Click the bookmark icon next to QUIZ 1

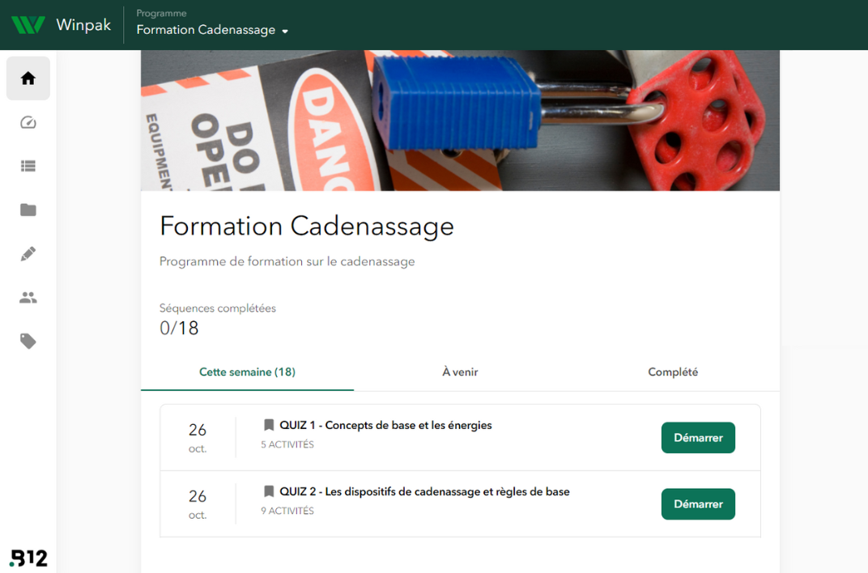[268, 424]
